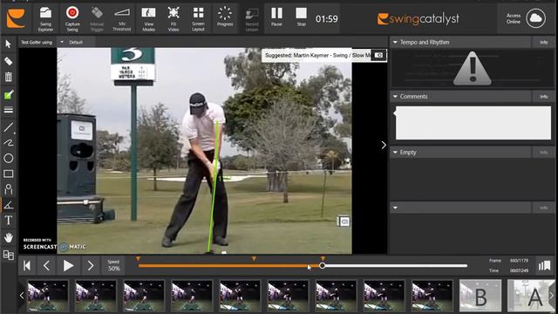
Task: Expand the unnamed bottom panel dropdown
Action: tap(395, 208)
